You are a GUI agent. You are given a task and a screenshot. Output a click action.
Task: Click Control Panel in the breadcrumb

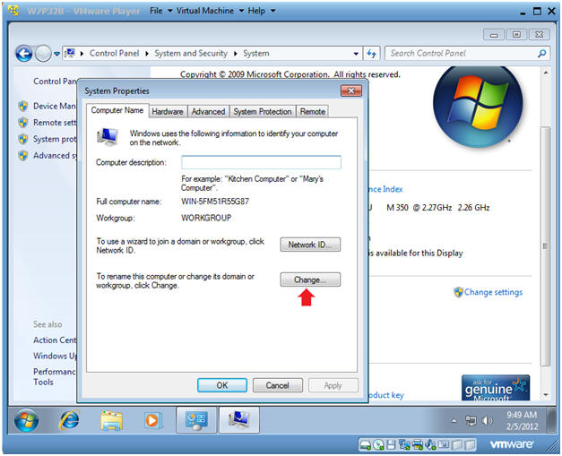point(114,54)
